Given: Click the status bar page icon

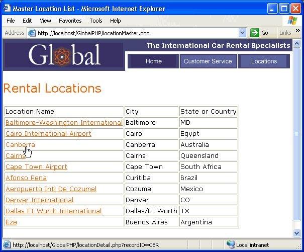Looking at the screenshot, I should (7, 244).
